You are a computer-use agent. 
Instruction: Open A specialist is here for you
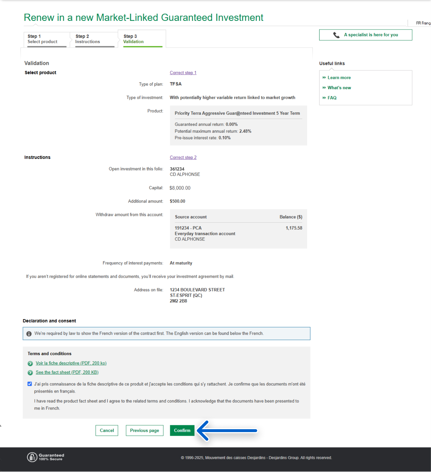click(x=371, y=35)
